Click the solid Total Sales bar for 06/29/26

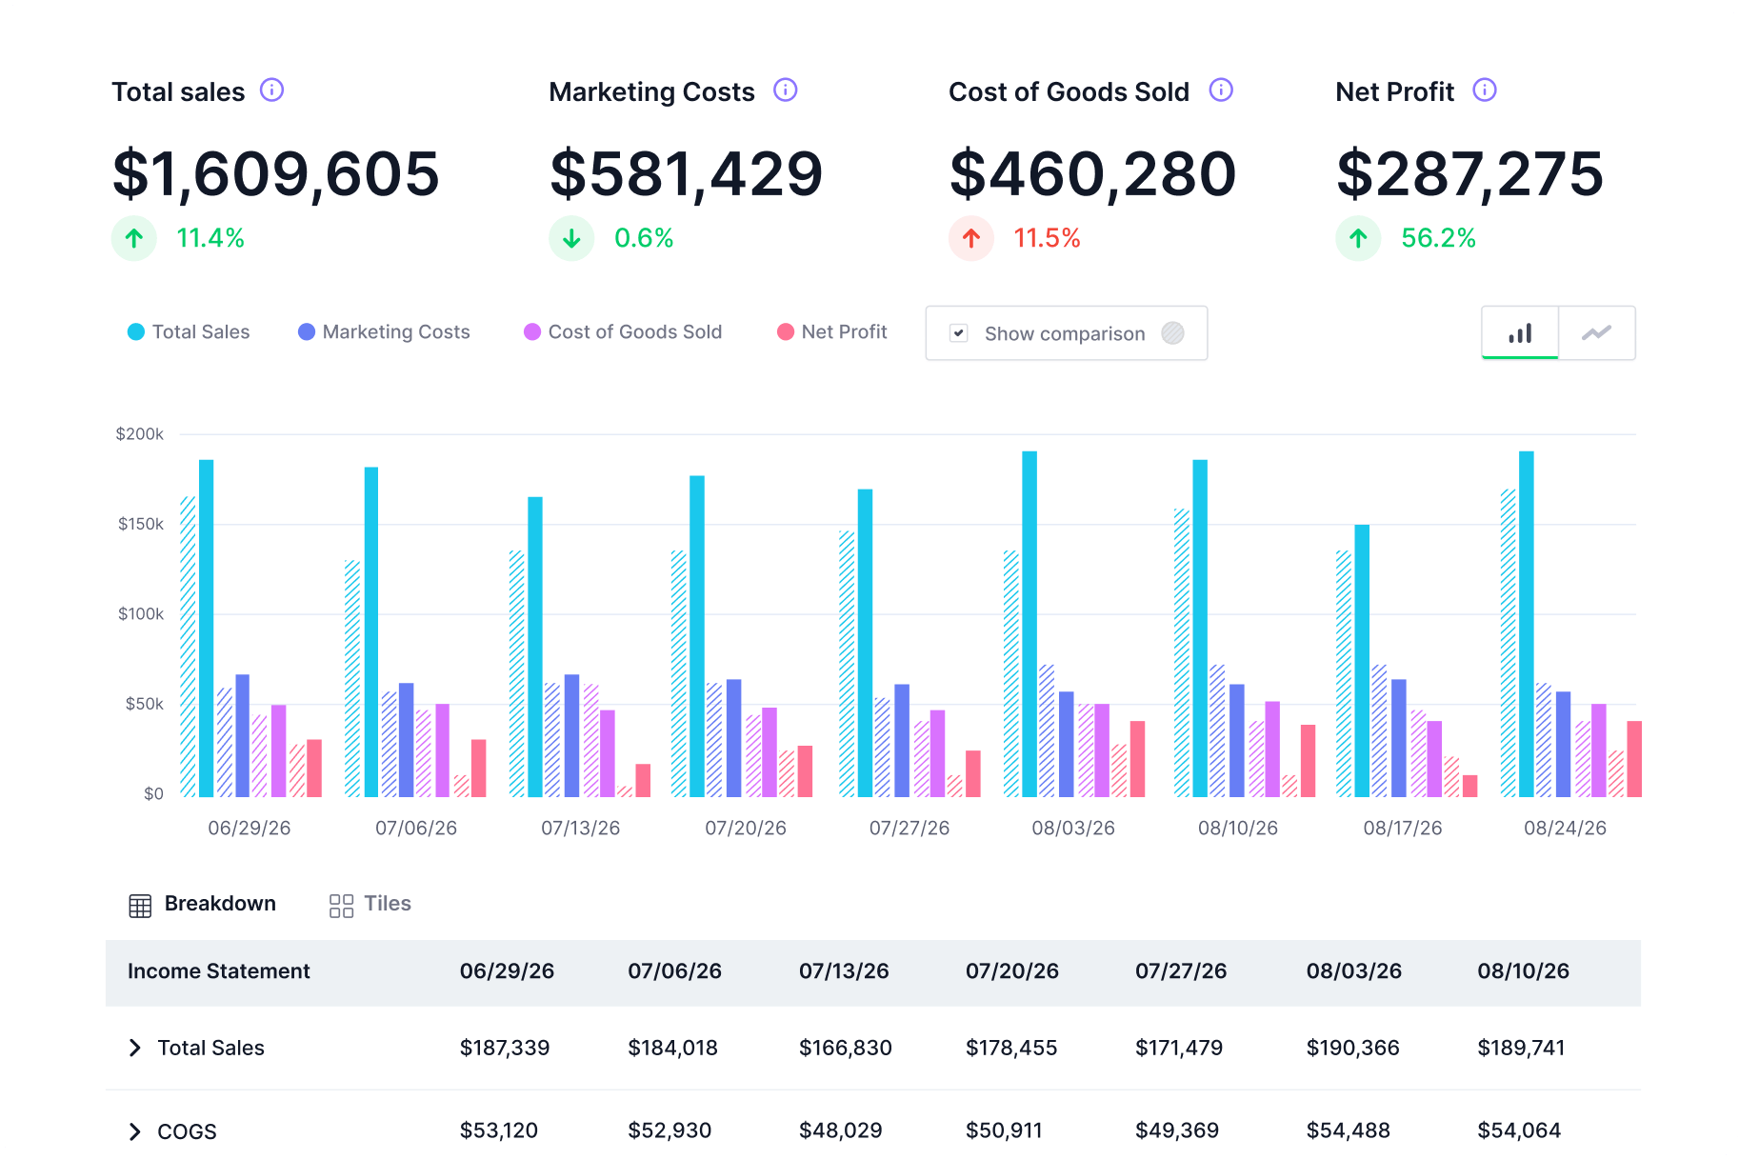point(206,629)
